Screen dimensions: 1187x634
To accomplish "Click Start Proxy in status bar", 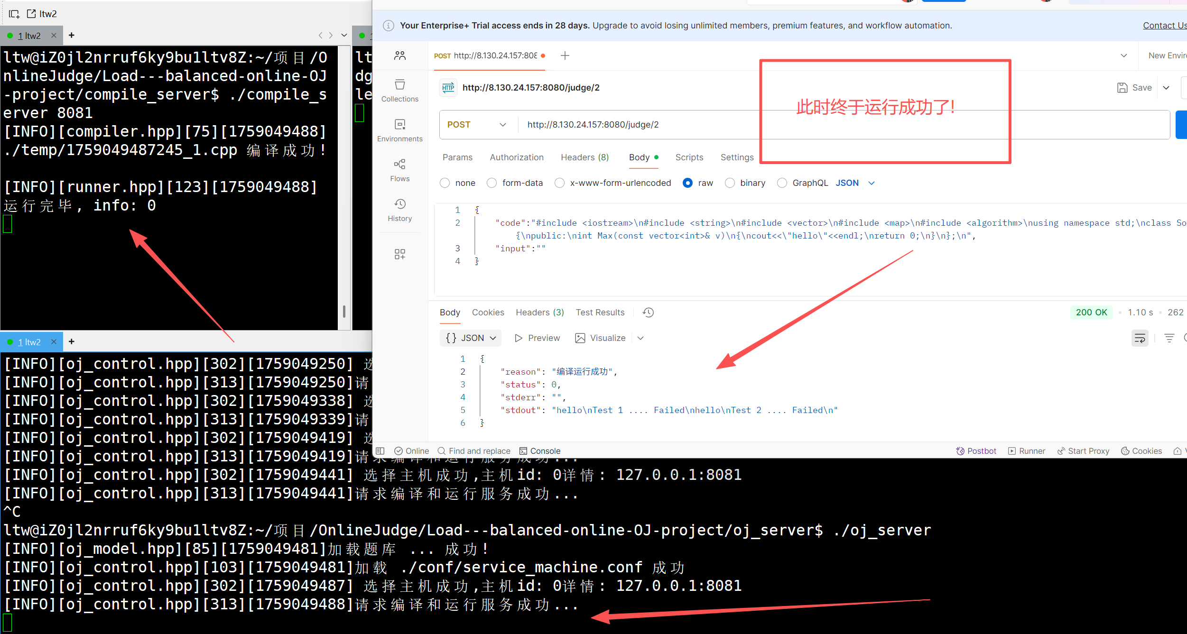I will click(x=1083, y=450).
